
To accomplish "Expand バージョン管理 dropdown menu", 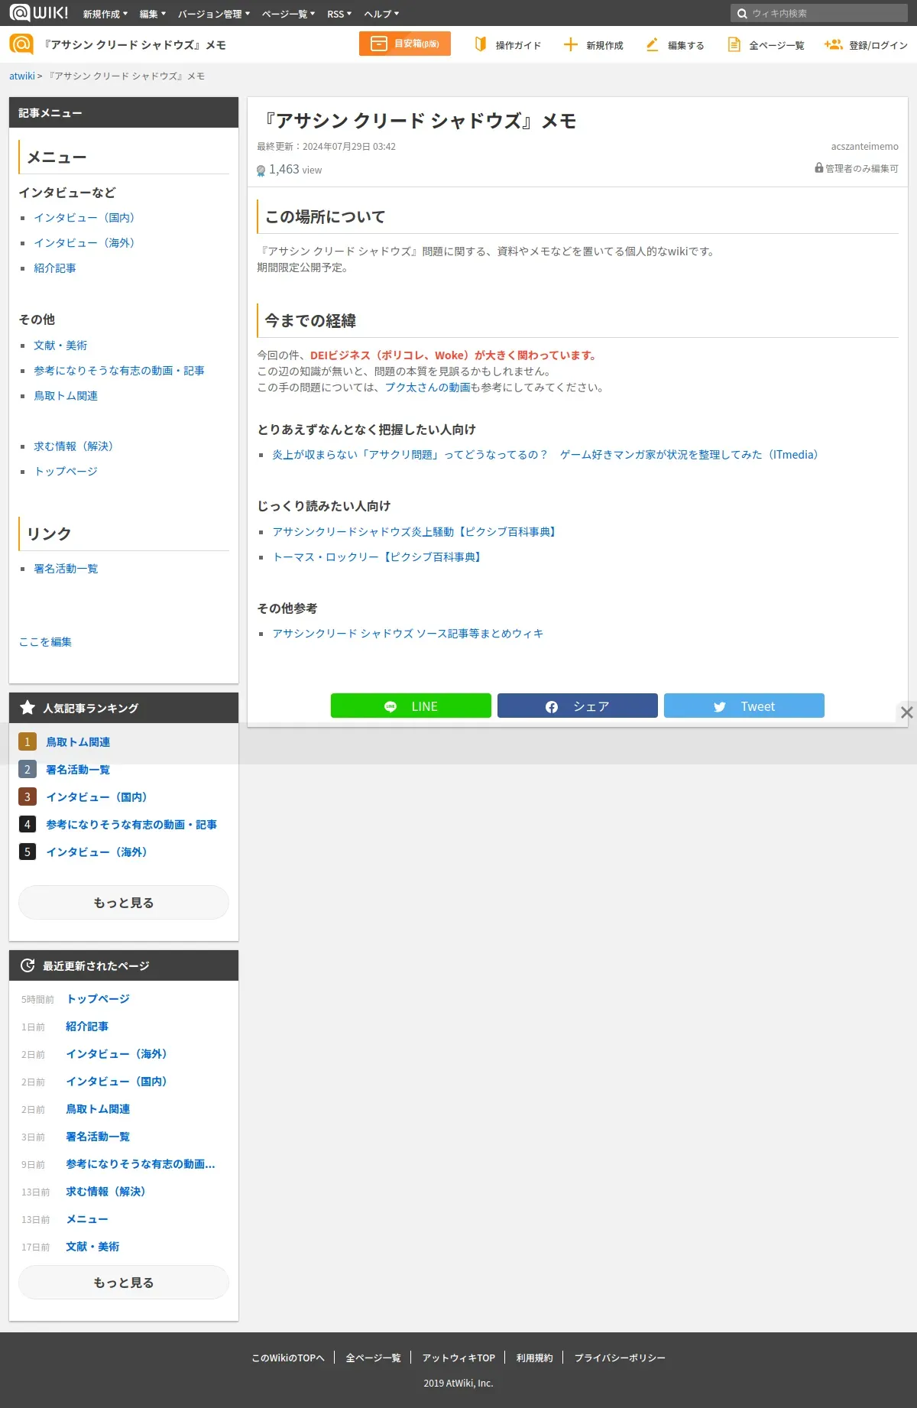I will tap(214, 14).
